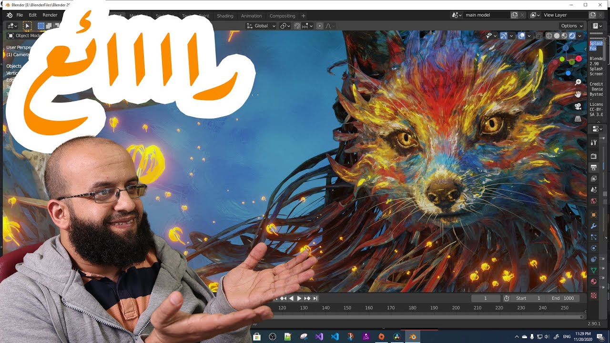
Task: Open the Blender logo application menu
Action: point(9,15)
